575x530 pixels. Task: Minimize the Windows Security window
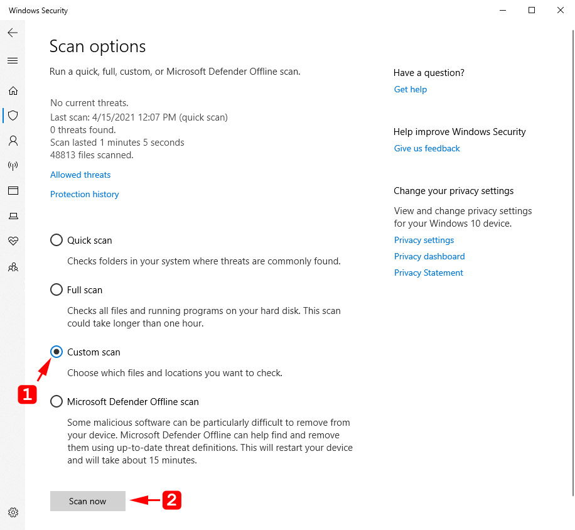tap(503, 10)
